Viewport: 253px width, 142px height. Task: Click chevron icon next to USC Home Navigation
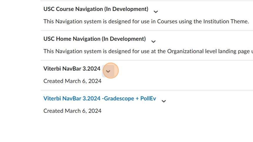click(153, 42)
